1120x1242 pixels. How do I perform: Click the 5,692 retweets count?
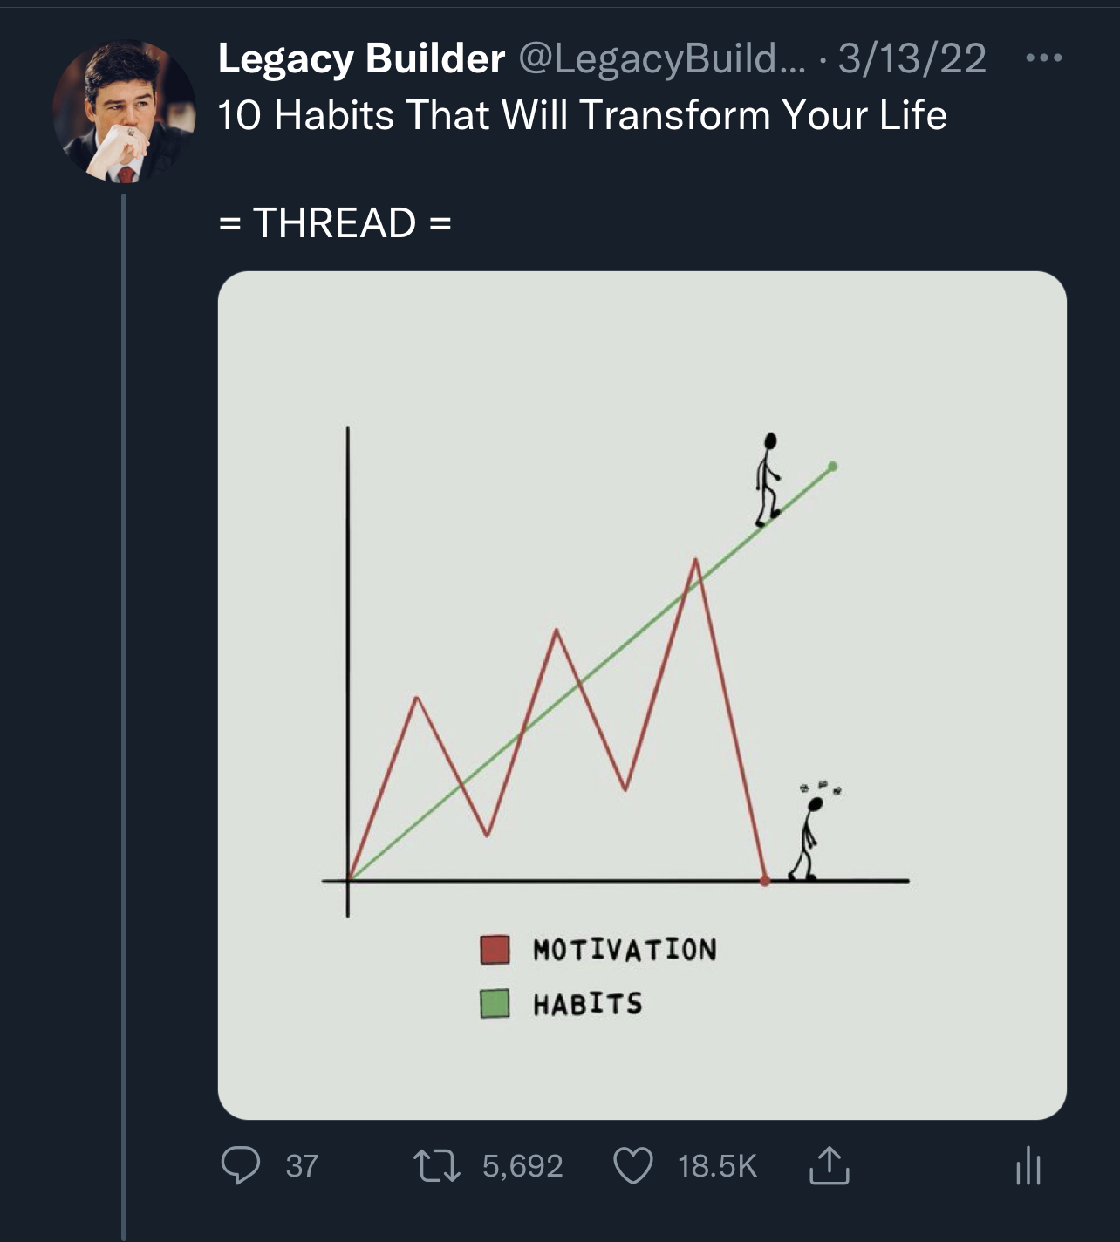[x=522, y=1165]
